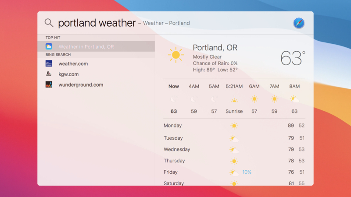The height and width of the screenshot is (197, 351).
Task: Select the Tuesday forecast row
Action: tap(234, 138)
